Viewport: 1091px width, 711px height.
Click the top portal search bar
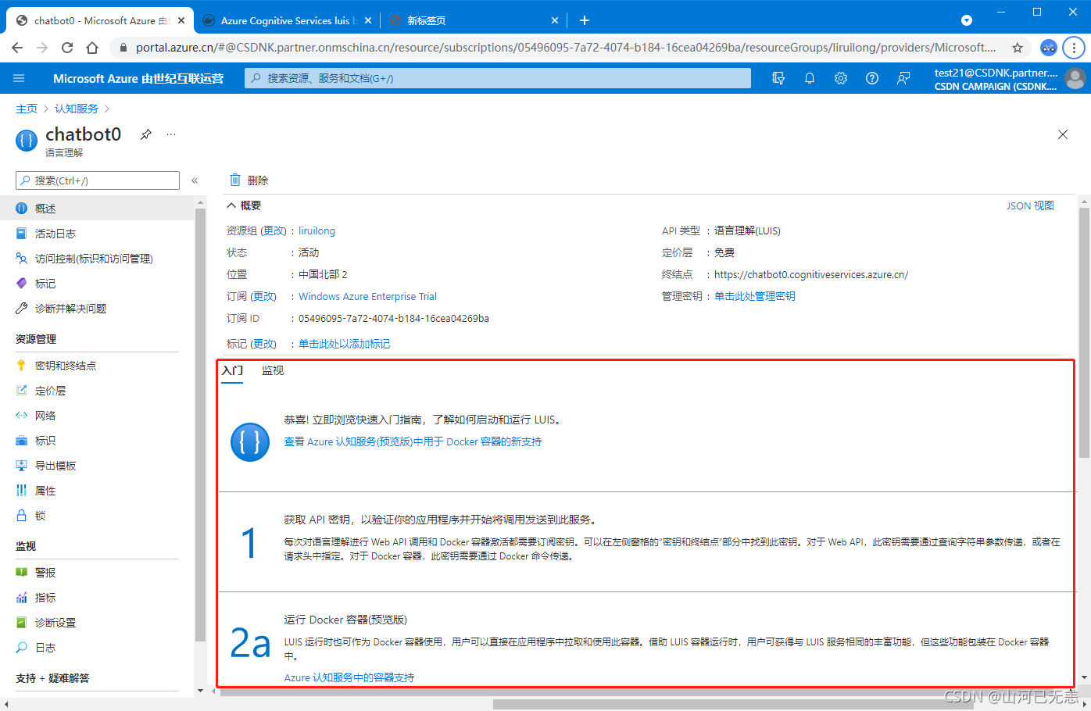[498, 78]
